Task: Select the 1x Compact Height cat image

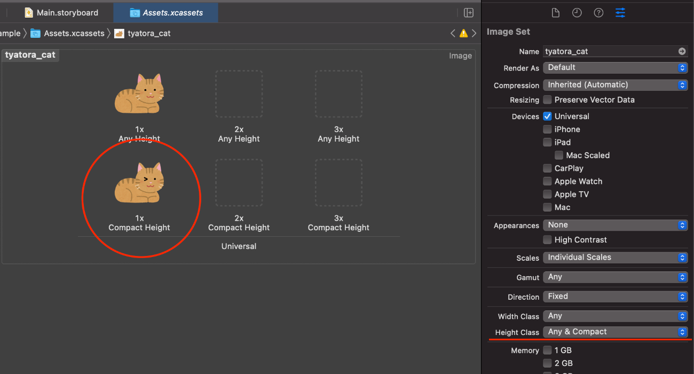Action: point(139,183)
